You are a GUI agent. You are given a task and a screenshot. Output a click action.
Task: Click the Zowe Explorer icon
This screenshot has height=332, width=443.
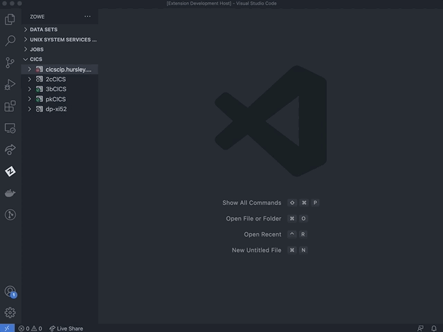click(10, 171)
